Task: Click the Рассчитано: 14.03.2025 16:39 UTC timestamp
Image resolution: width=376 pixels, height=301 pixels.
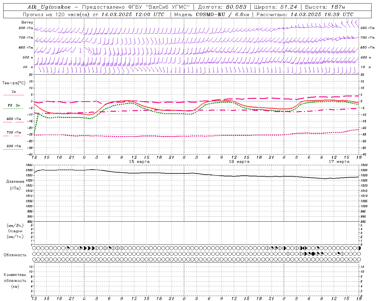Action: 305,14
